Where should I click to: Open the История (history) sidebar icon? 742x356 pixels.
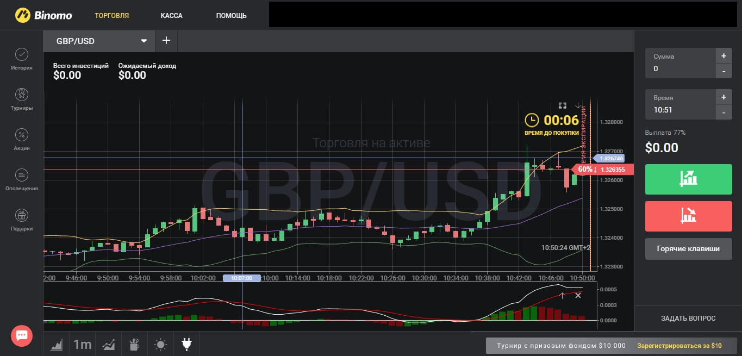pos(21,55)
